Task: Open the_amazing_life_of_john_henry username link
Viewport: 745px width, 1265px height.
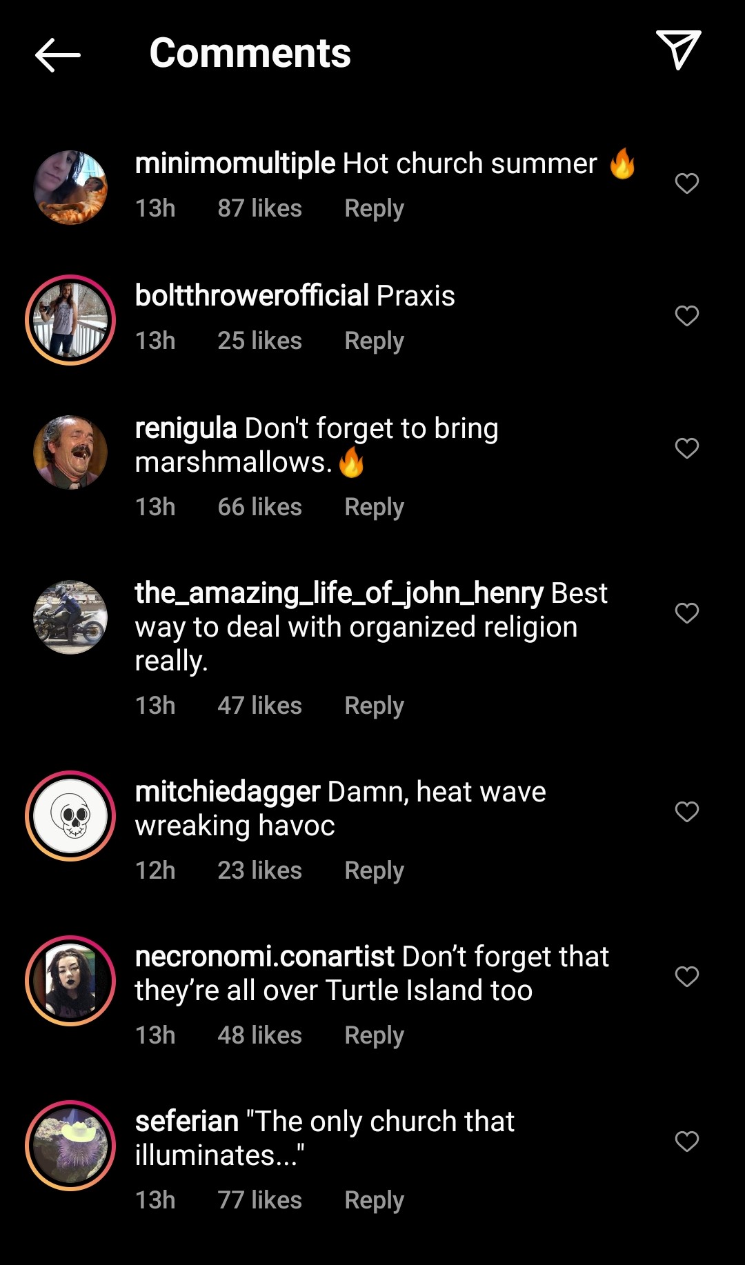Action: [x=339, y=593]
